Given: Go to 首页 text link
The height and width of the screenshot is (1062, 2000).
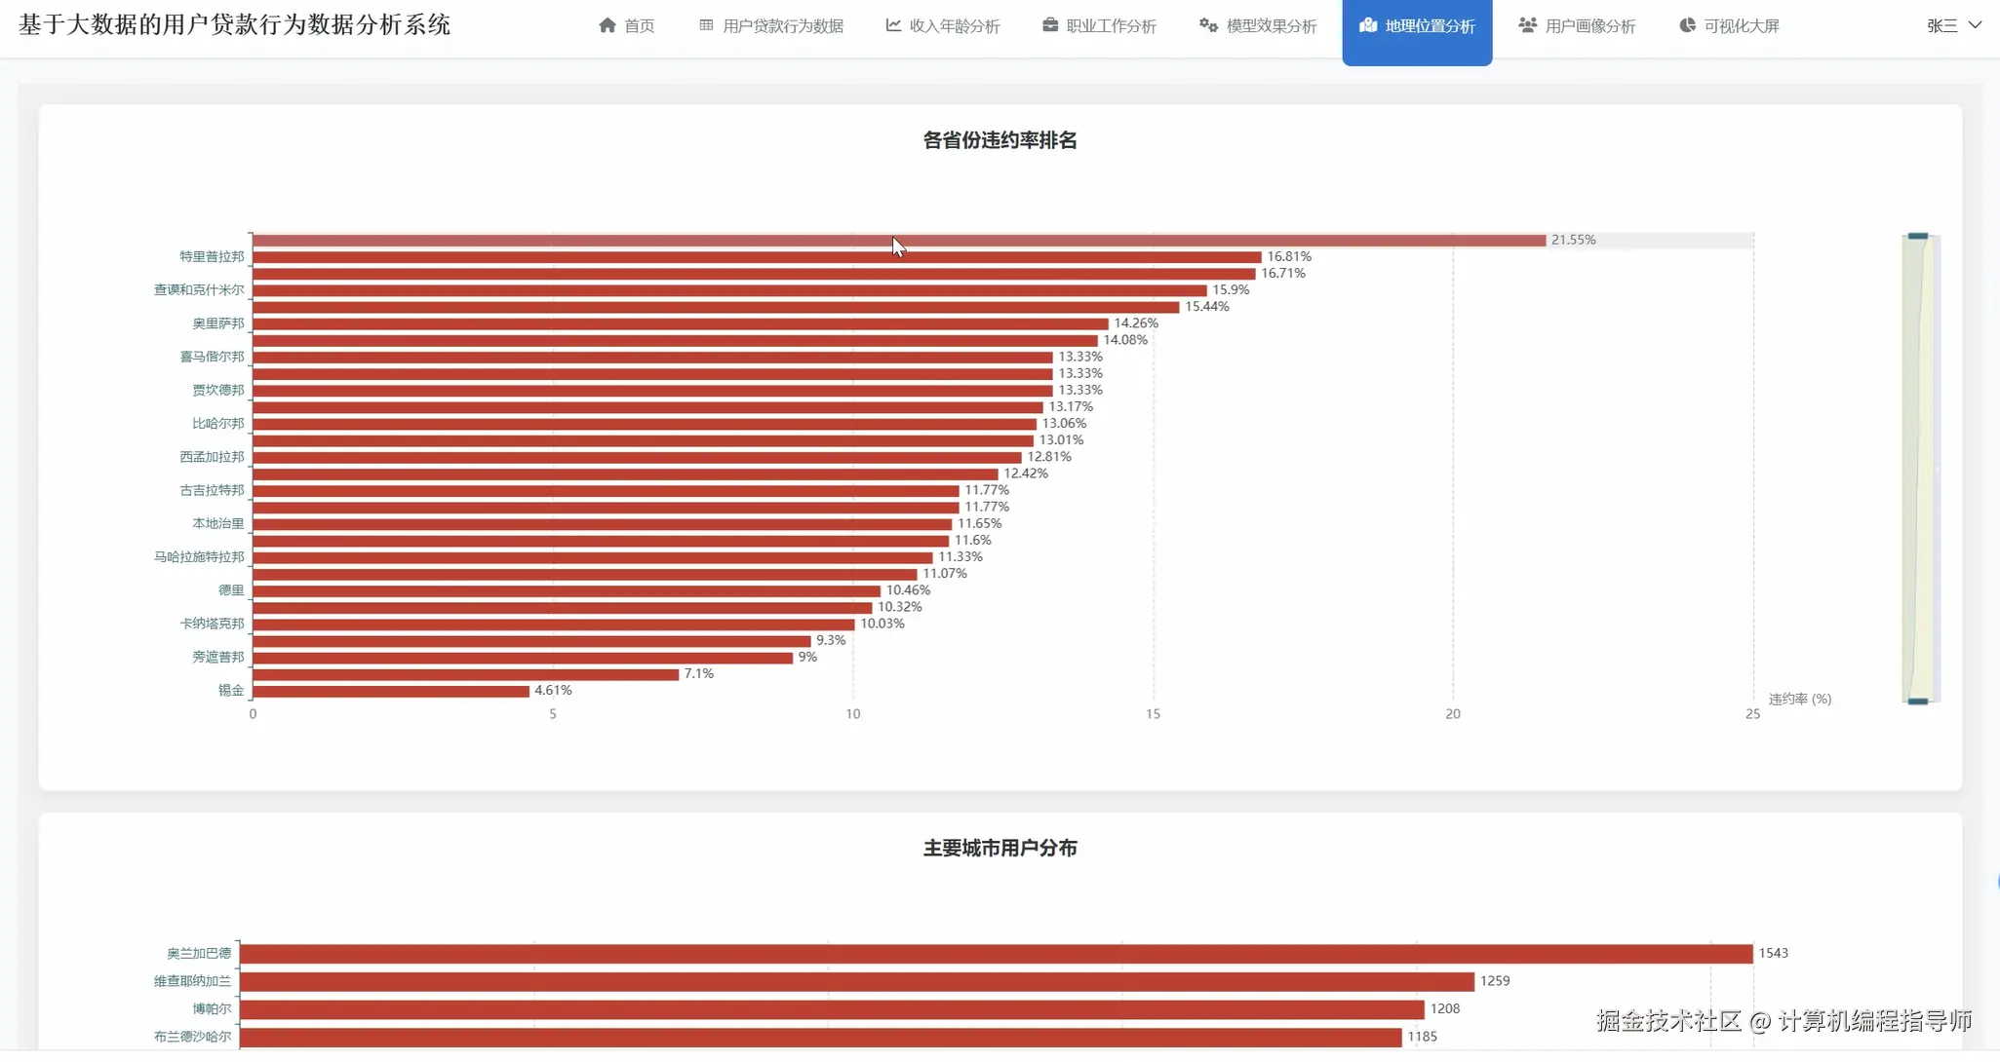Looking at the screenshot, I should pyautogui.click(x=640, y=26).
